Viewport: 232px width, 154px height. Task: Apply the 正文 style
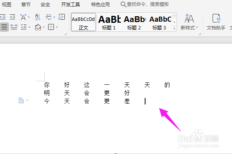(x=83, y=22)
